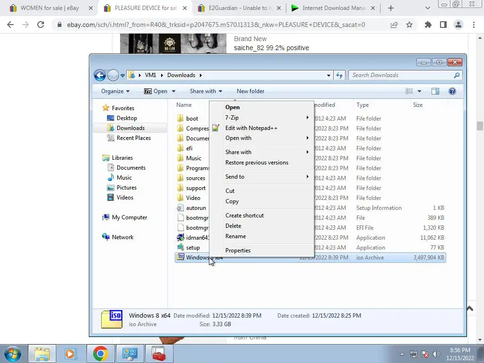484x363 pixels.
Task: Click refresh button next to address bar
Action: (339, 75)
